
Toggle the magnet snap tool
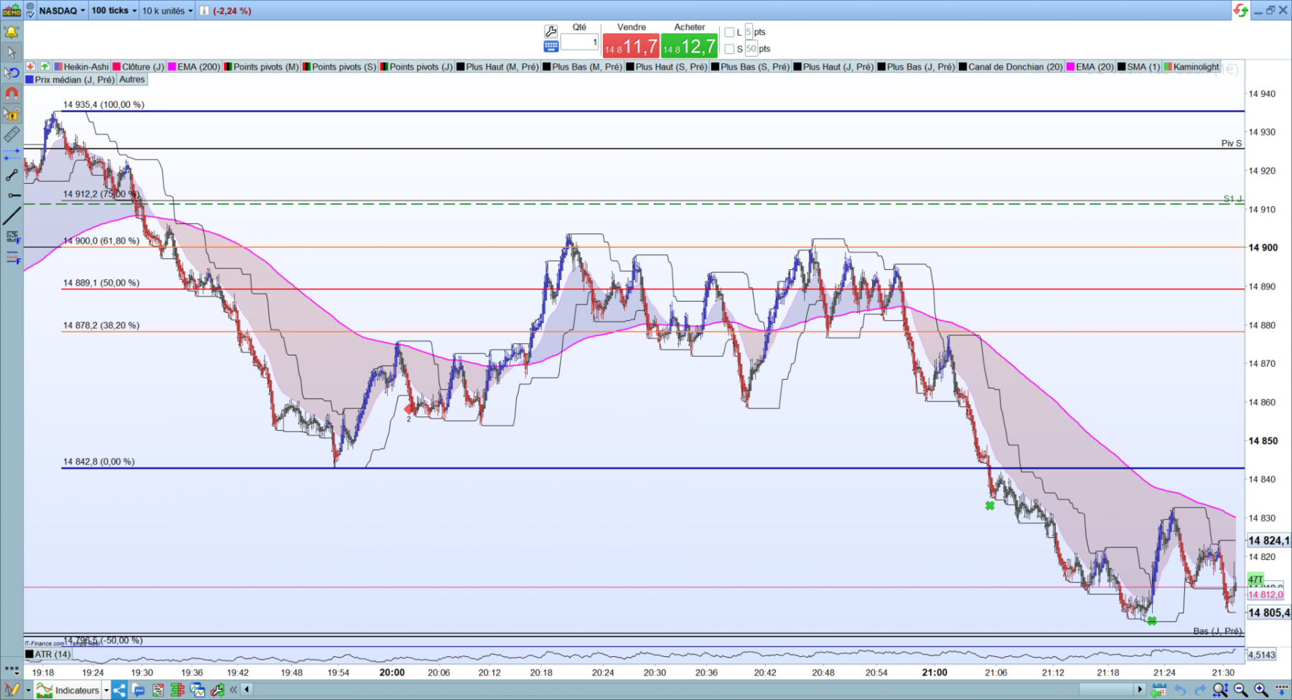coord(11,93)
